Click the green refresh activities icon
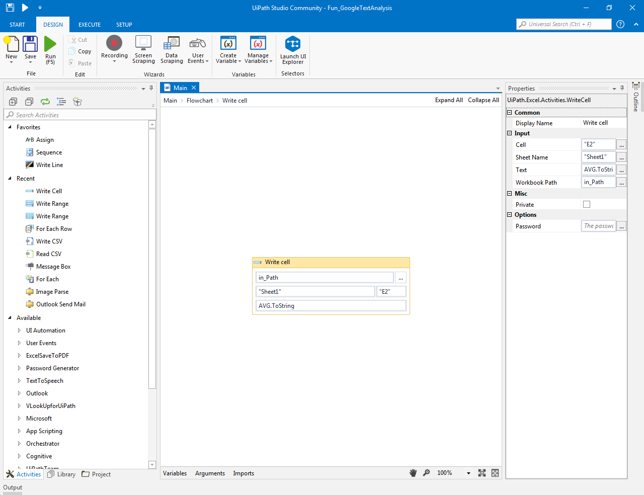 [45, 102]
